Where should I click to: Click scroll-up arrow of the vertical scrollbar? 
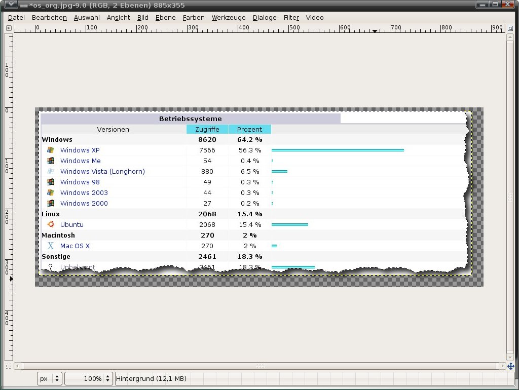[x=510, y=37]
